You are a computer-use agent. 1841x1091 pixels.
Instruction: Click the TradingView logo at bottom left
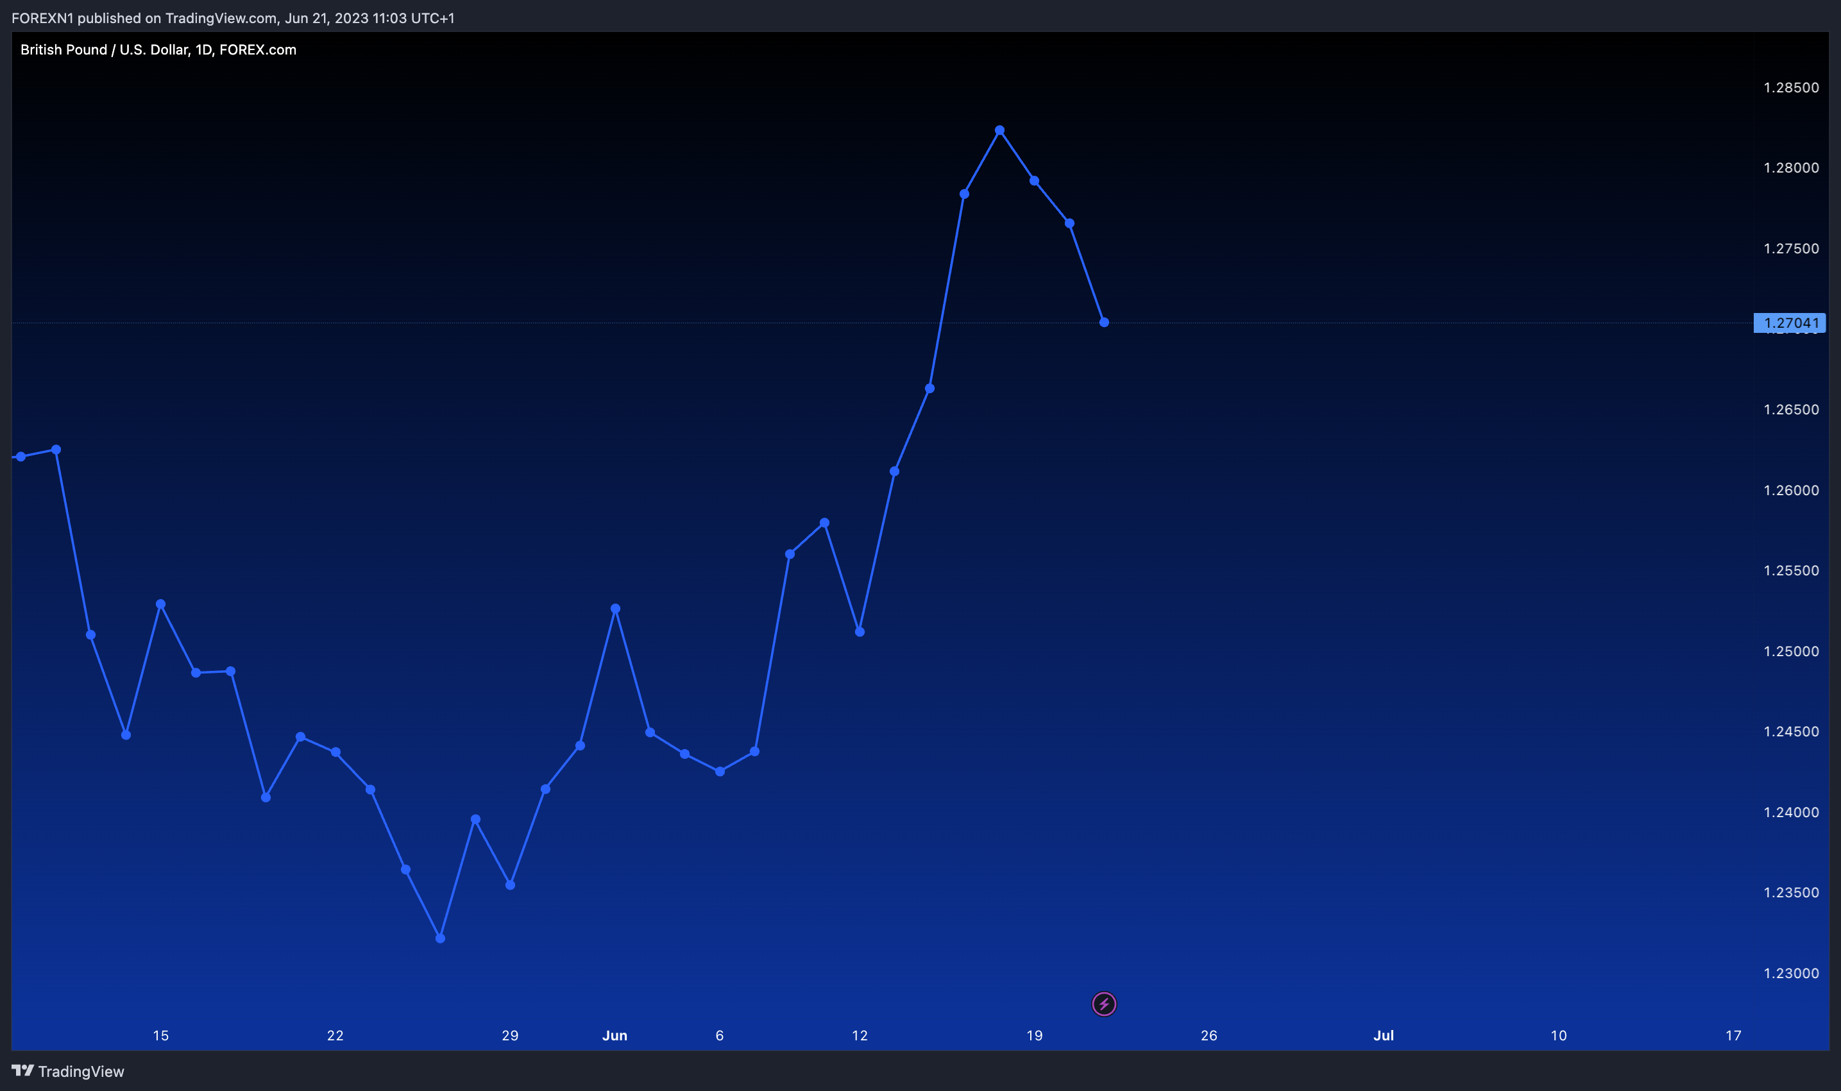tap(67, 1071)
